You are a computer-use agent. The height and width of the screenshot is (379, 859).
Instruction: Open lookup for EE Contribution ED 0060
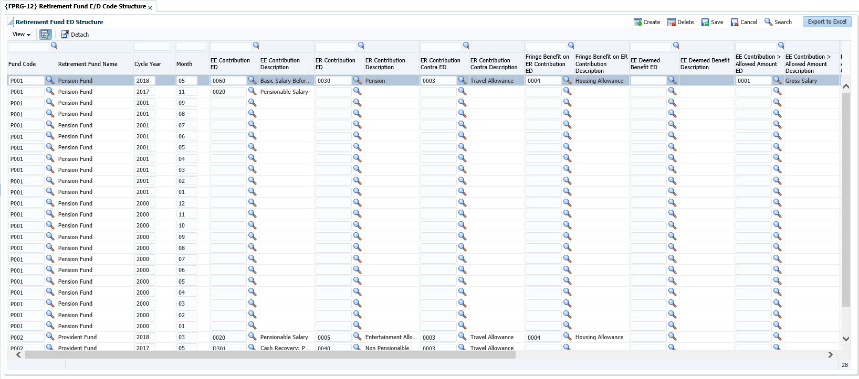(252, 80)
